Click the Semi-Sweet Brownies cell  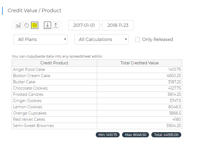(54, 126)
